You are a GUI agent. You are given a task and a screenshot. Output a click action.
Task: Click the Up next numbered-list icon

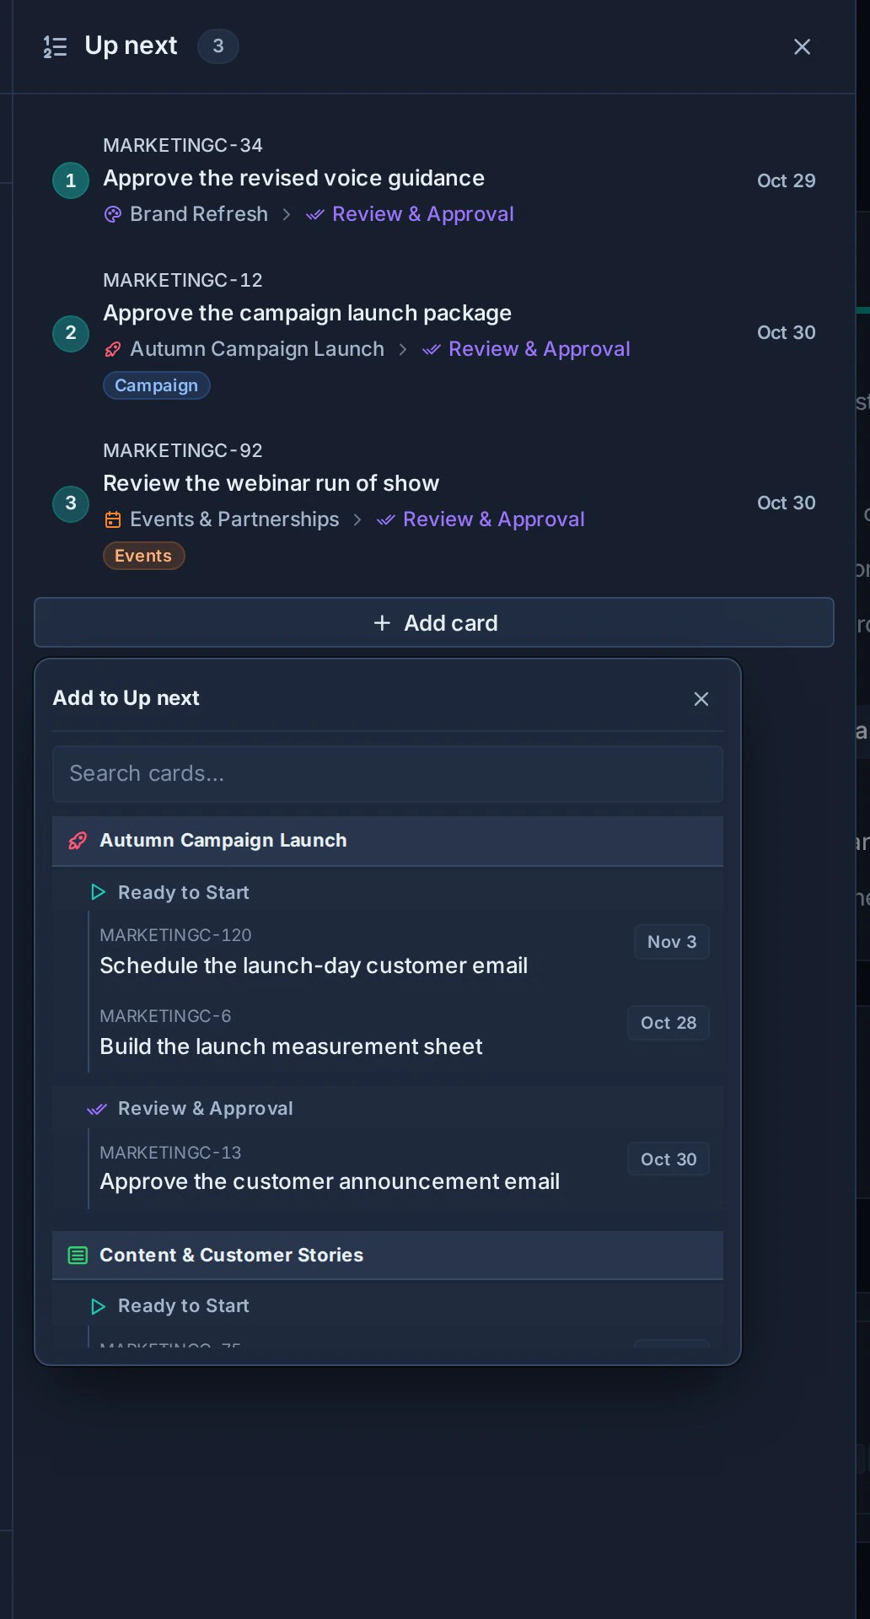55,47
